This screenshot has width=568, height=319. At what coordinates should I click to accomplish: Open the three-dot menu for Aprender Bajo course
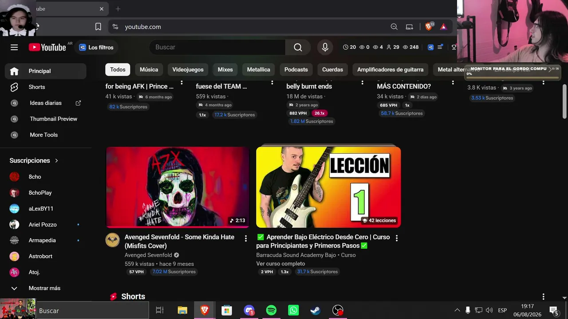coord(397,238)
